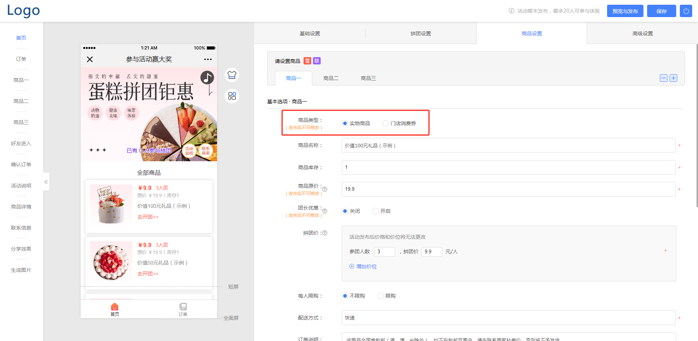The width and height of the screenshot is (698, 341).
Task: Focus the 商品名称 input field
Action: (x=509, y=145)
